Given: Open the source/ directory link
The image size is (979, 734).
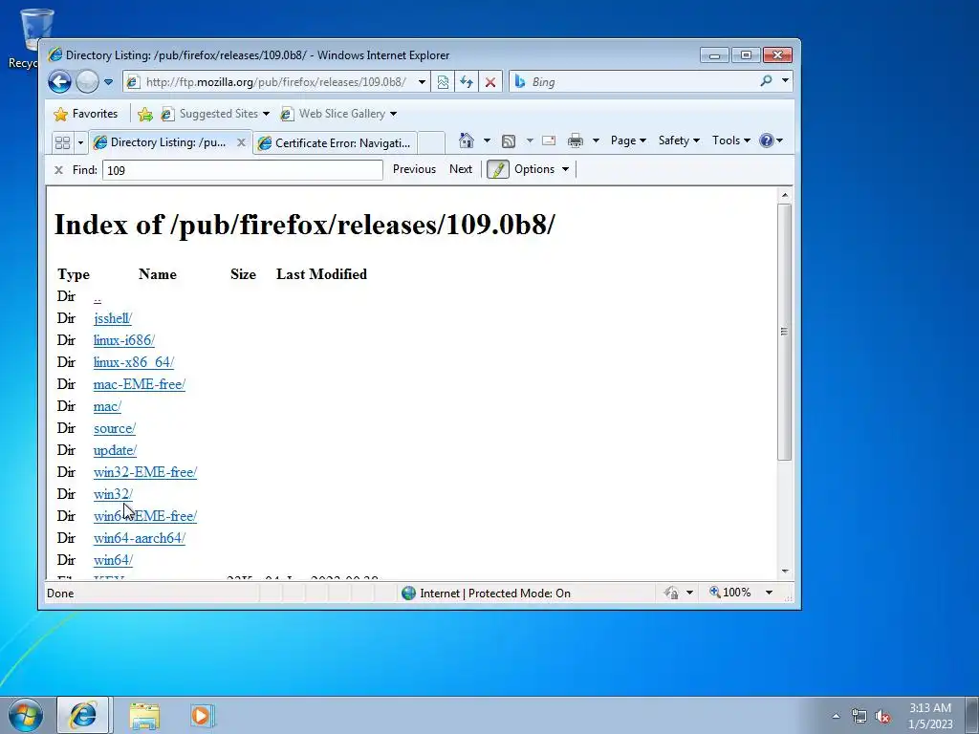Looking at the screenshot, I should (115, 428).
